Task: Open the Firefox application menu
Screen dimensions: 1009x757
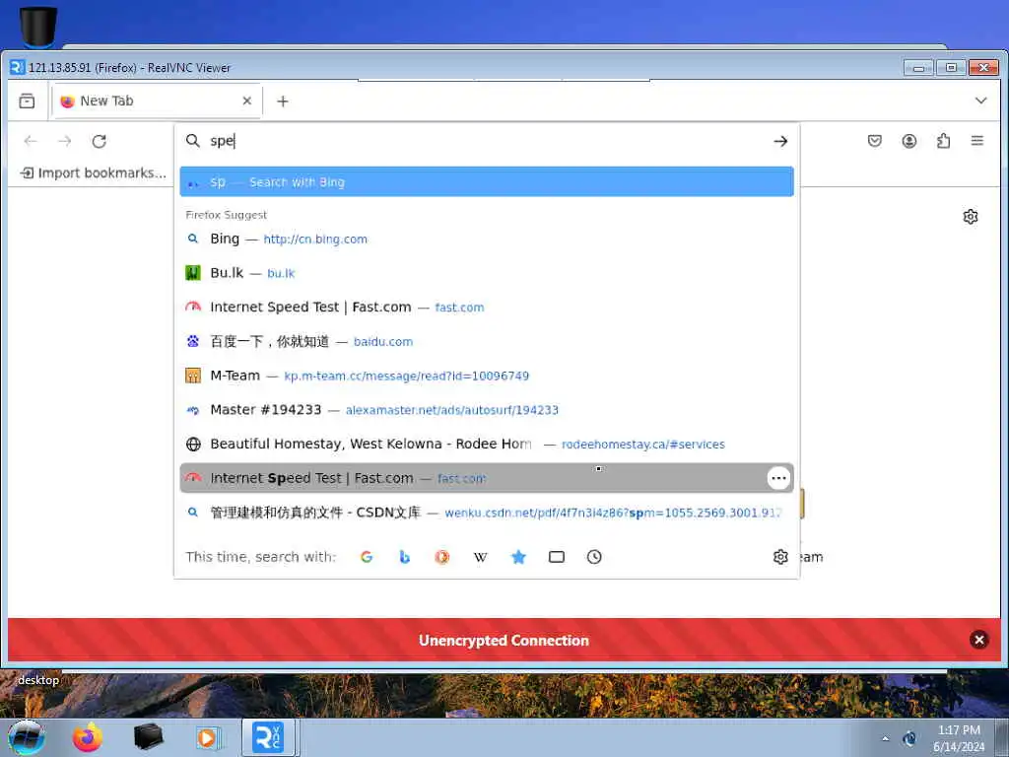Action: click(x=977, y=141)
